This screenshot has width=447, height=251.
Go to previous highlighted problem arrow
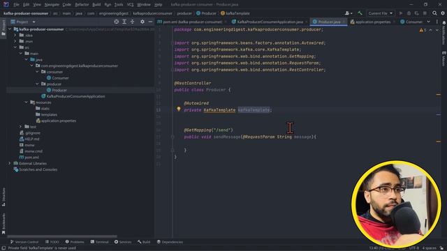pos(430,30)
